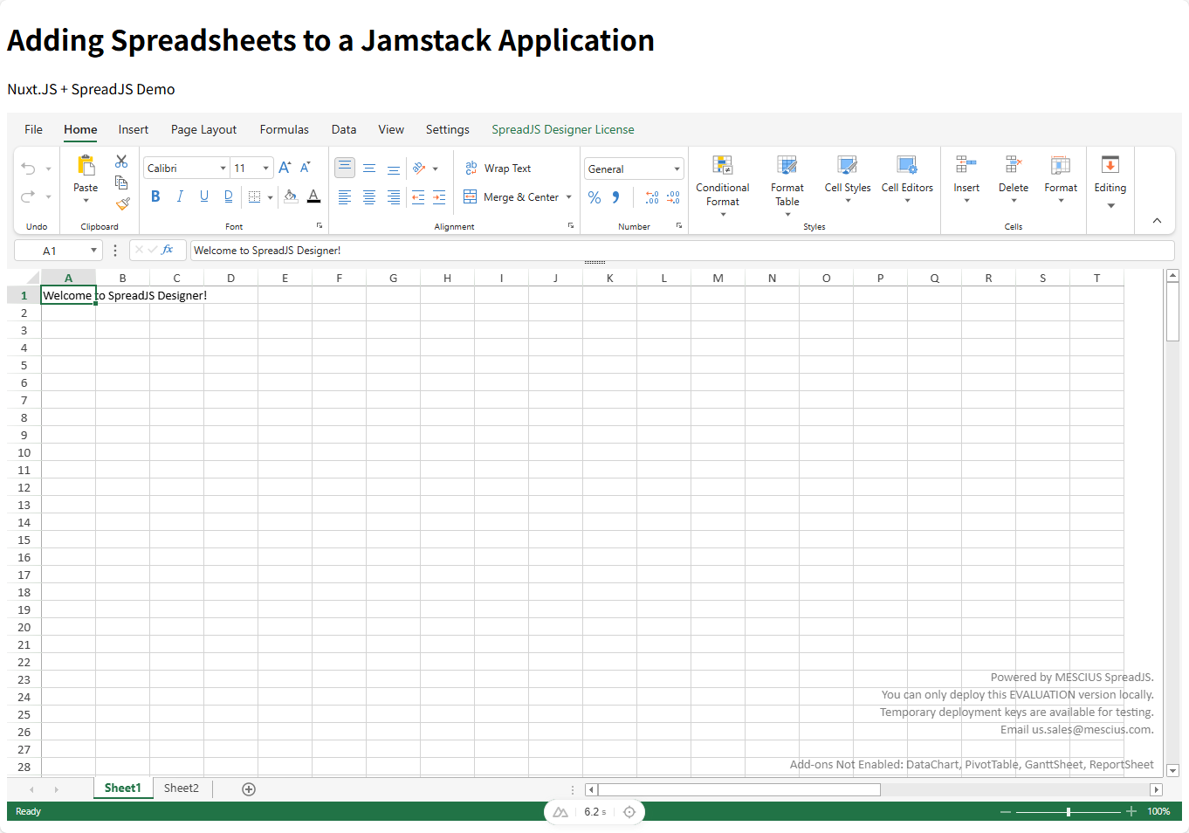The width and height of the screenshot is (1189, 833).
Task: Open the Calibri font name dropdown
Action: point(186,169)
